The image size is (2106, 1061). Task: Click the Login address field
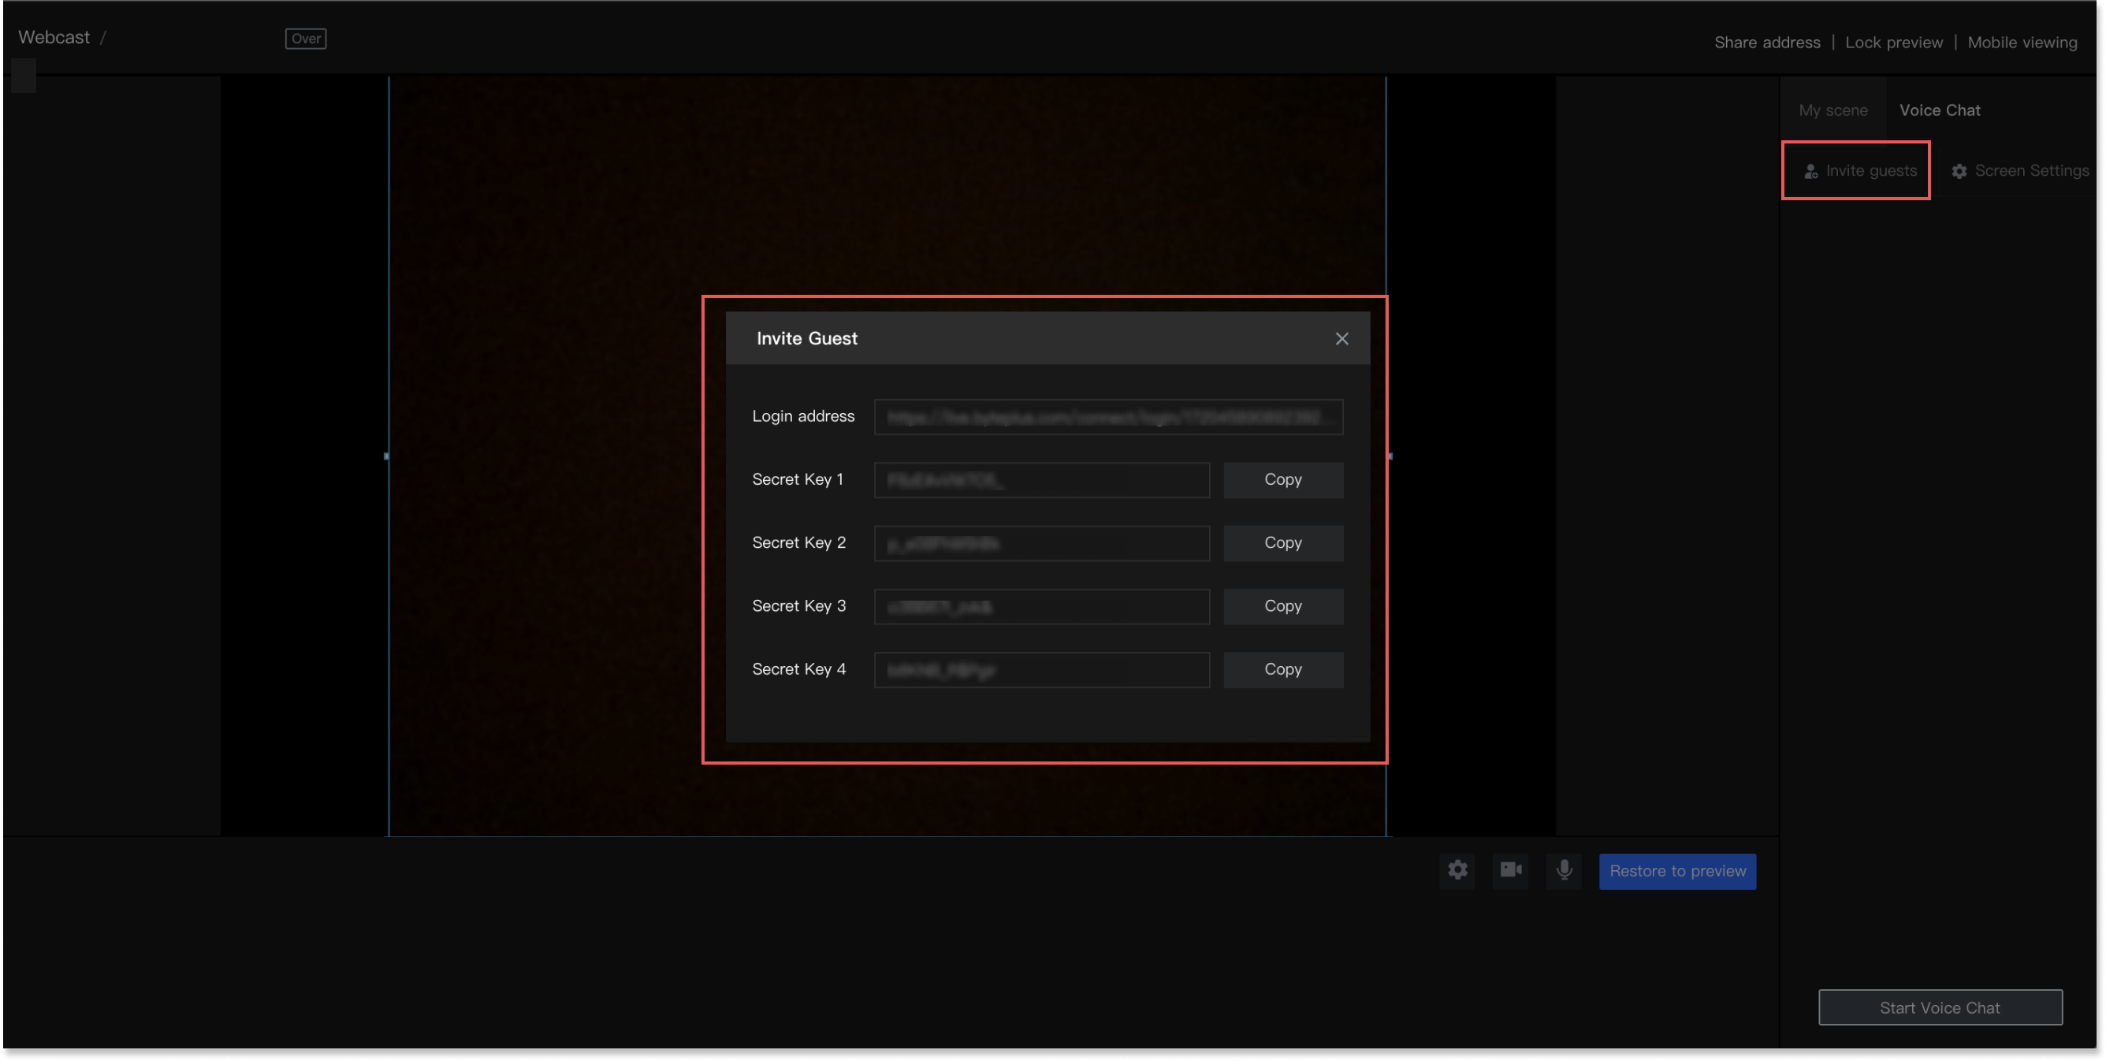coord(1107,417)
